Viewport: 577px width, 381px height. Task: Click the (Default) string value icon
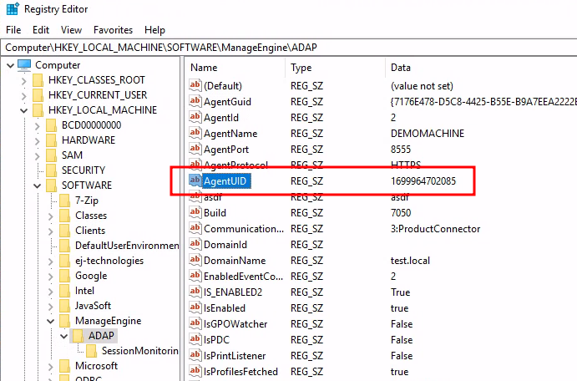195,85
